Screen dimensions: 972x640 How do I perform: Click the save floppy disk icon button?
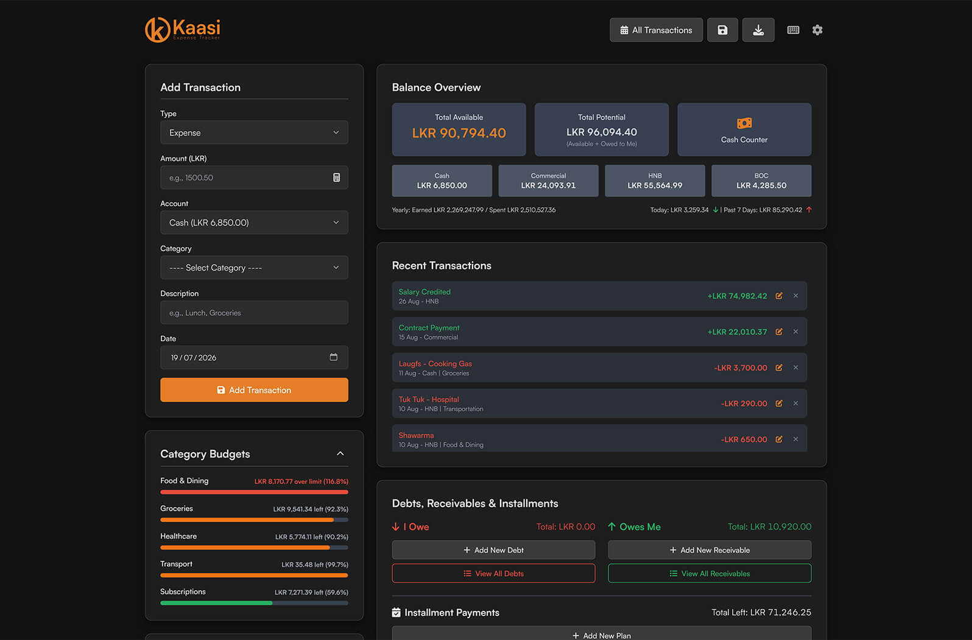pyautogui.click(x=722, y=30)
